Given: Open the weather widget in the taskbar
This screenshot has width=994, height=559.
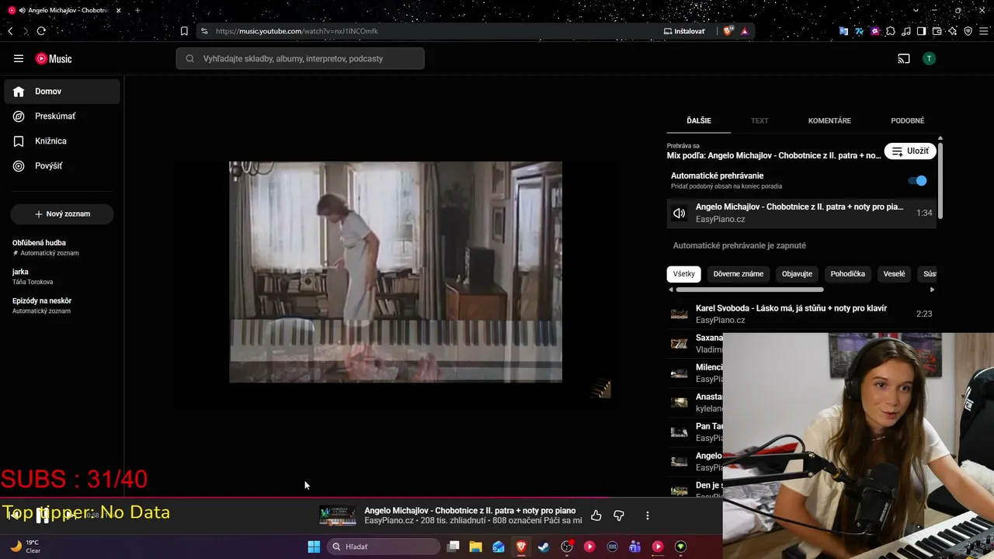Looking at the screenshot, I should (26, 547).
